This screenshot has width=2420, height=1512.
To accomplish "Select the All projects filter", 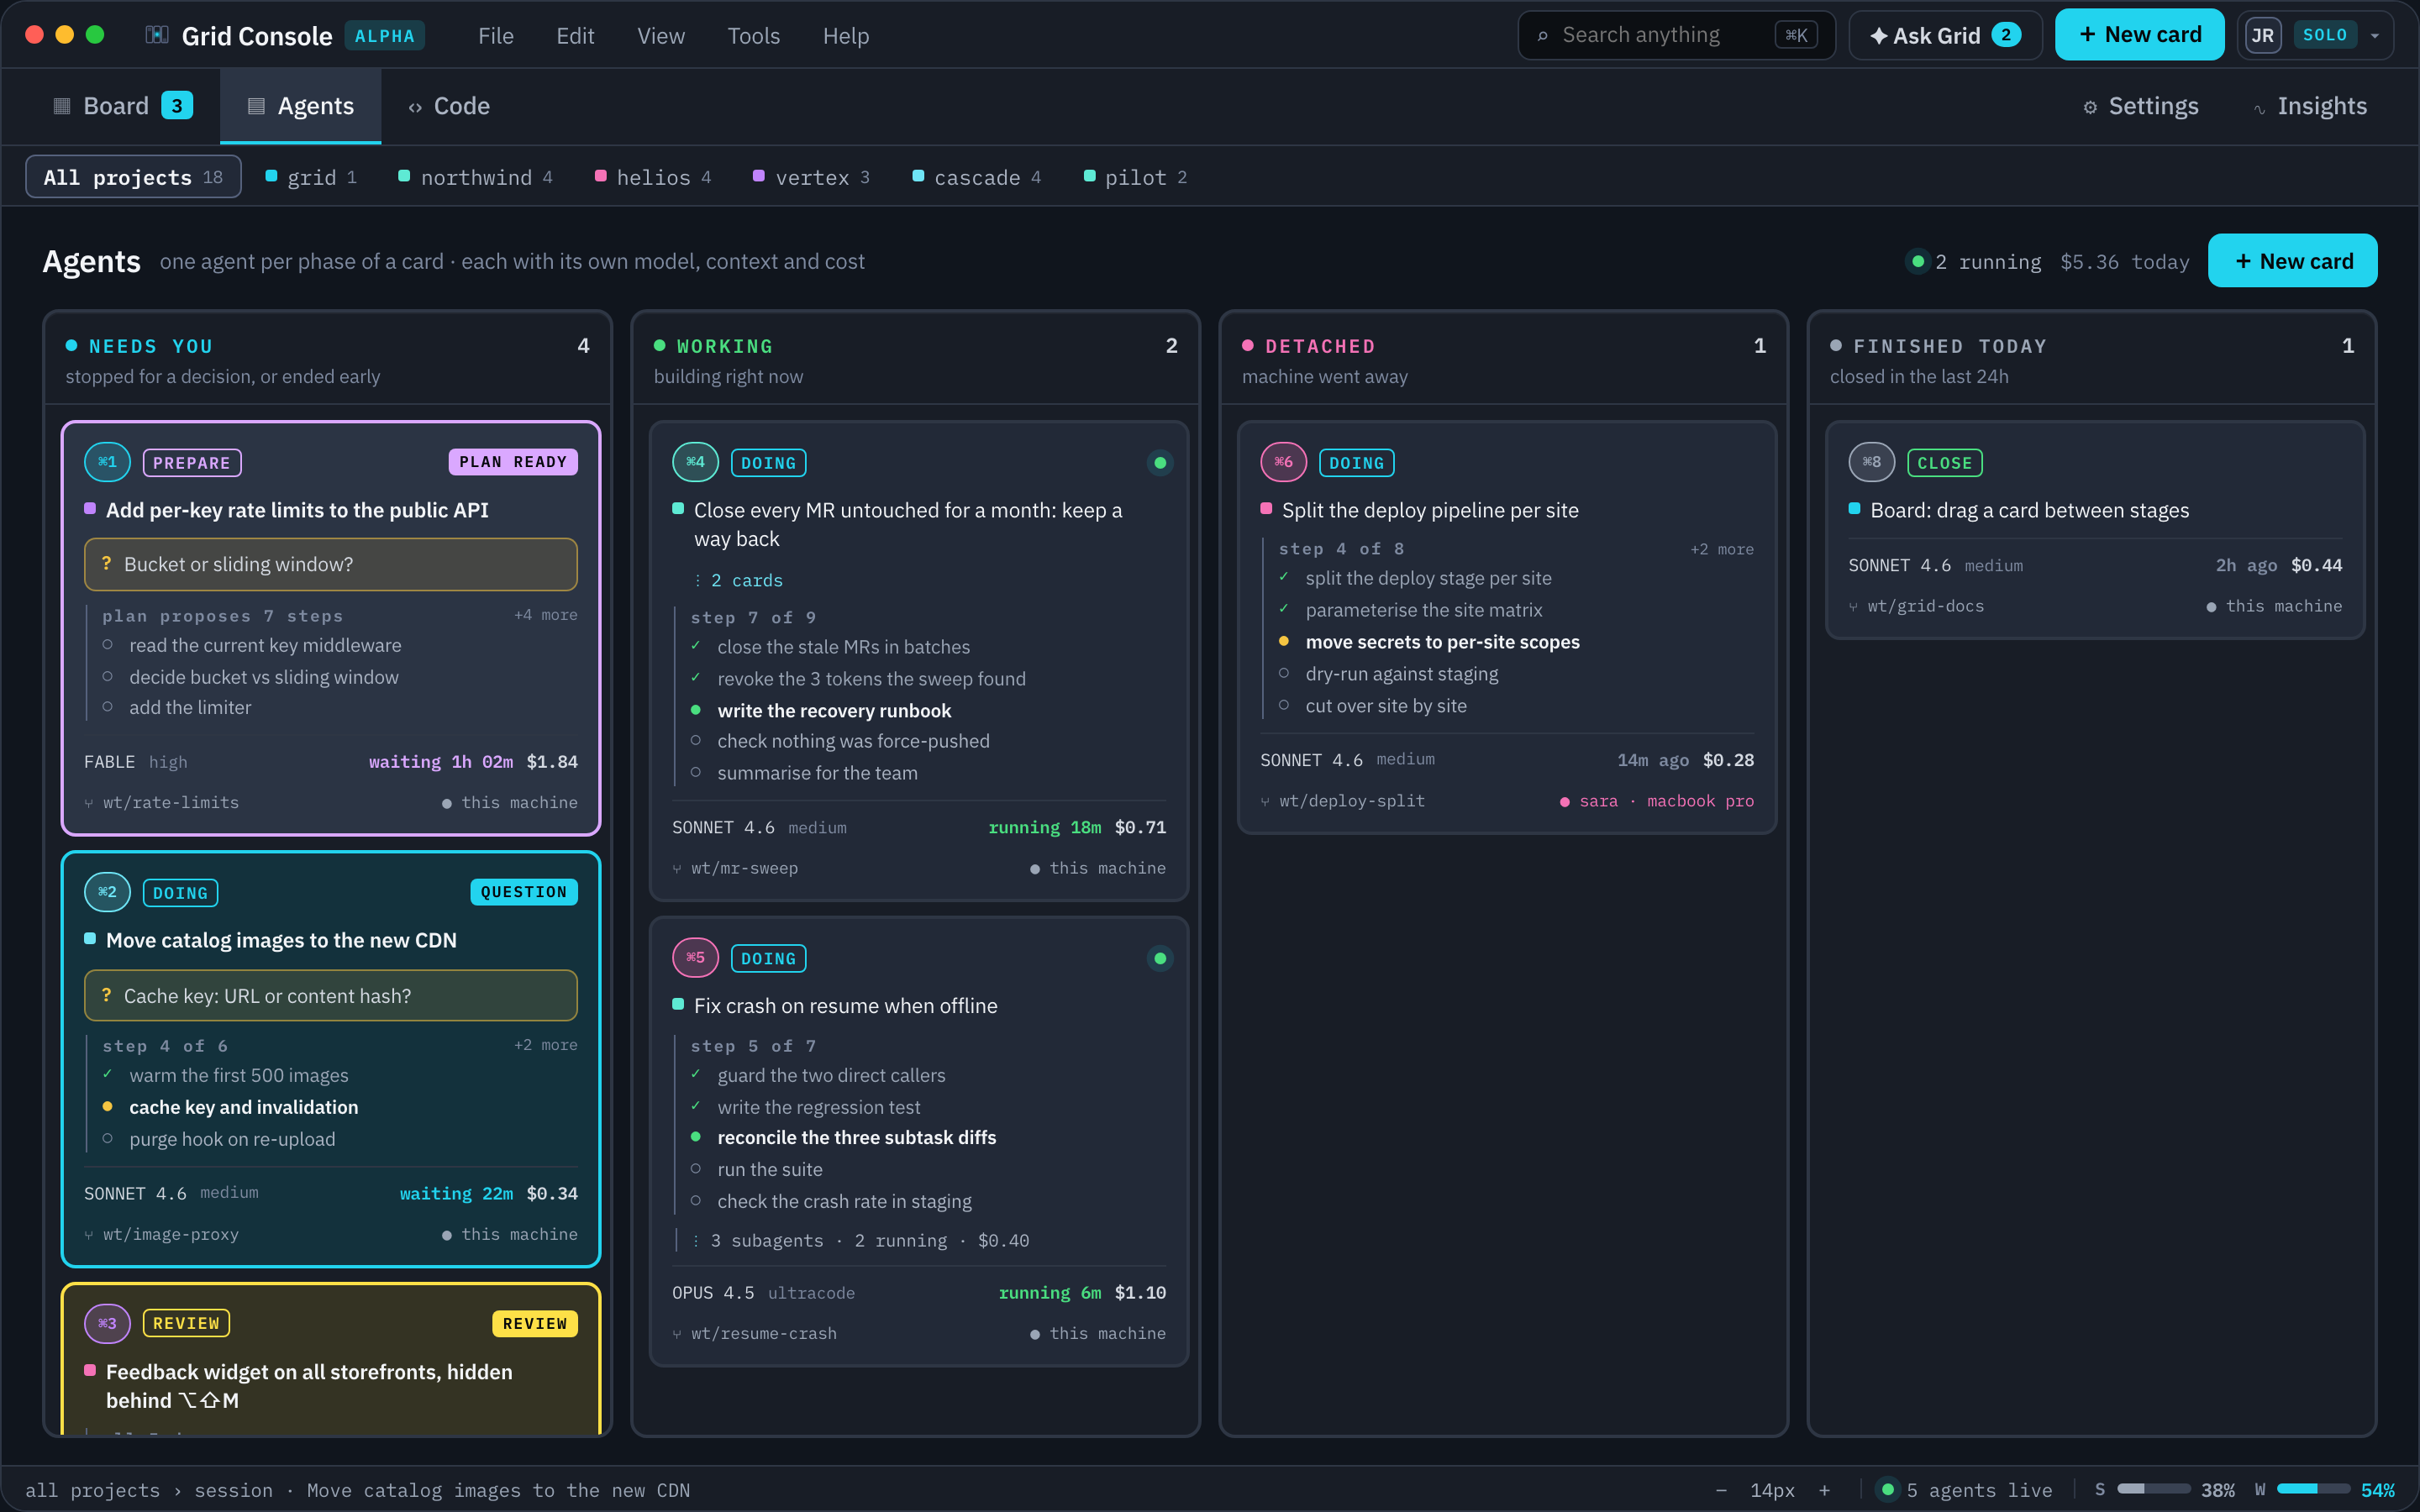I will pos(133,177).
